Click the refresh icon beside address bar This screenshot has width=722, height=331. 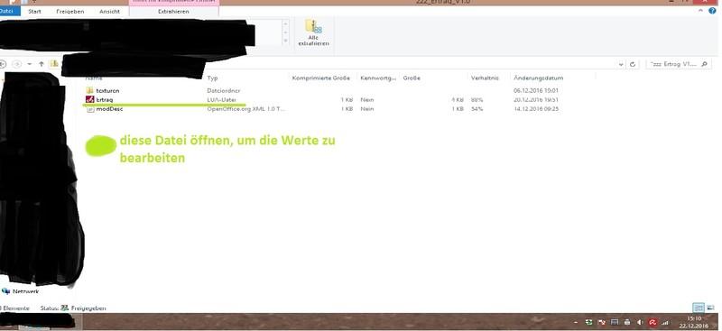click(633, 64)
